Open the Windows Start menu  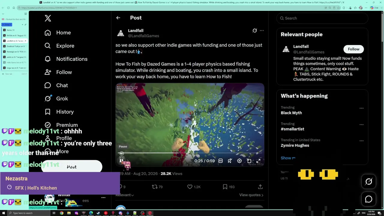(4, 213)
